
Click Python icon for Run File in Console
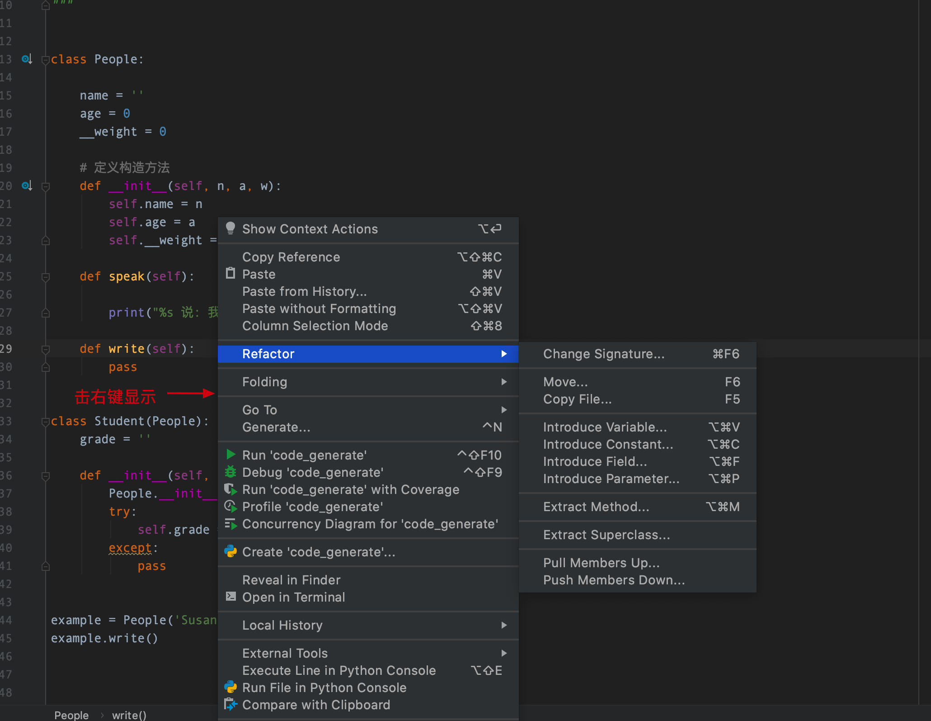(x=230, y=687)
